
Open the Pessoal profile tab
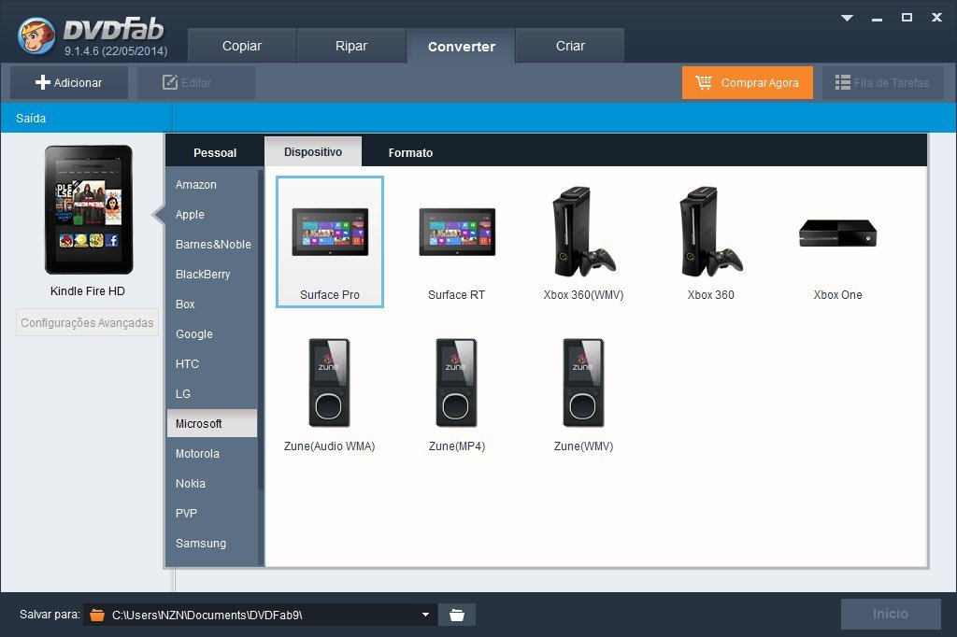(x=215, y=152)
